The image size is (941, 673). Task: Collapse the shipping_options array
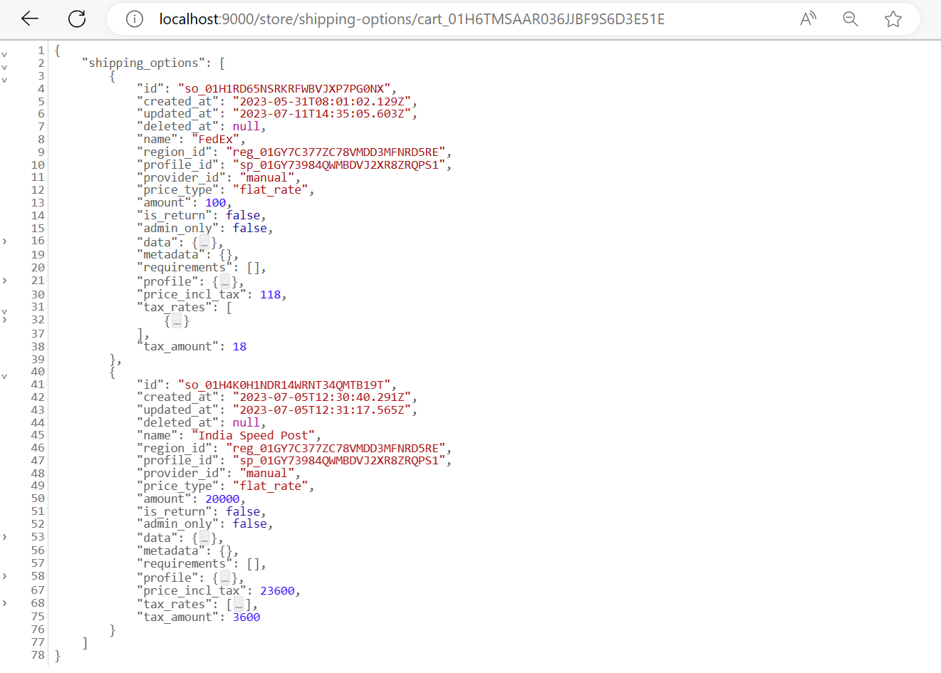click(5, 63)
